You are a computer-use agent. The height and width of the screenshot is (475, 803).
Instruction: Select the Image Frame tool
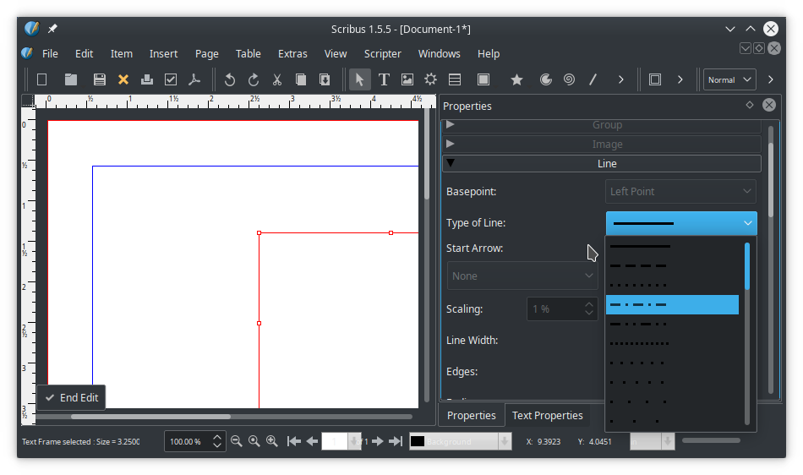click(x=407, y=79)
